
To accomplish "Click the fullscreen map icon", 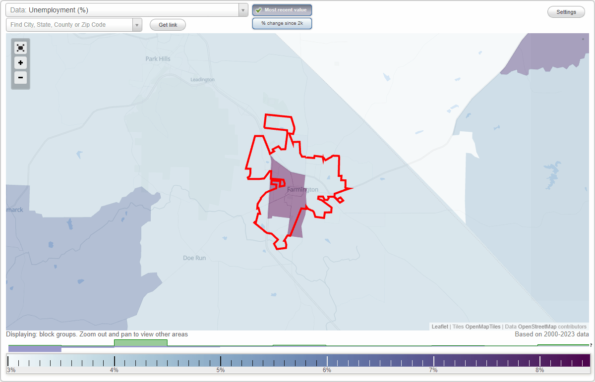I will pyautogui.click(x=20, y=48).
